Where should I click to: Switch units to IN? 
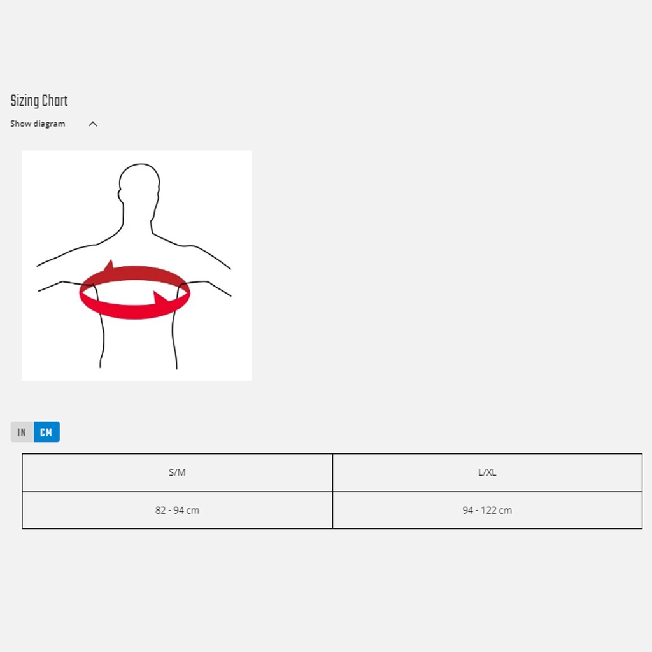(x=22, y=432)
